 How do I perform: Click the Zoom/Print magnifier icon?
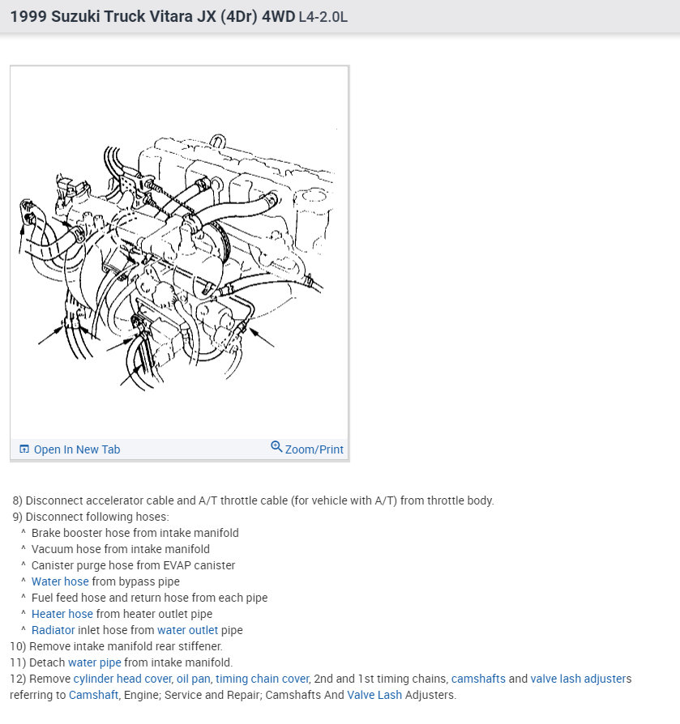pos(276,446)
